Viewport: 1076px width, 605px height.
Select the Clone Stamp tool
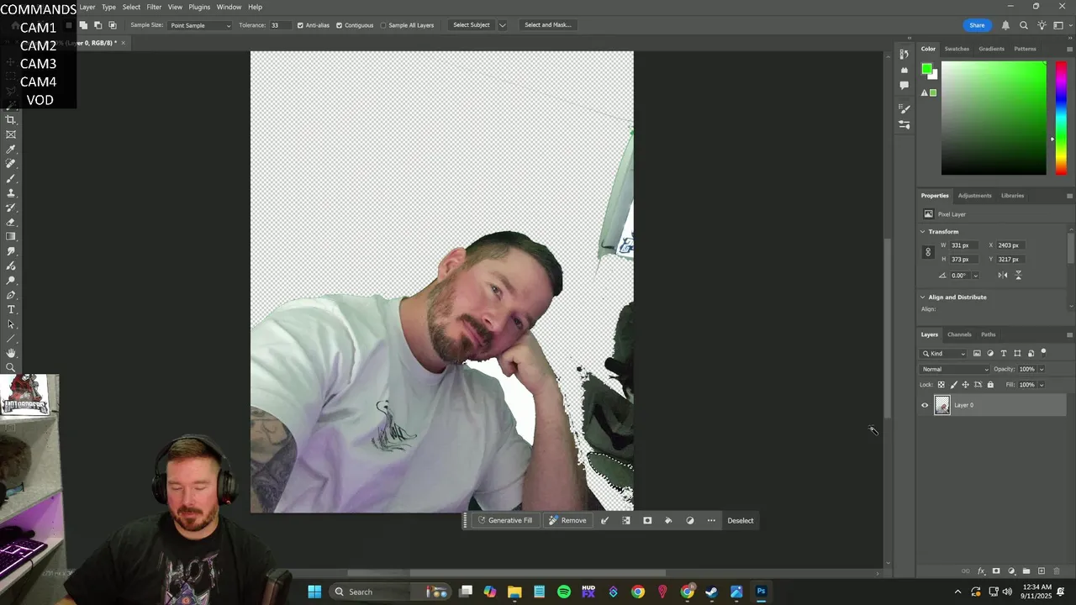click(11, 193)
